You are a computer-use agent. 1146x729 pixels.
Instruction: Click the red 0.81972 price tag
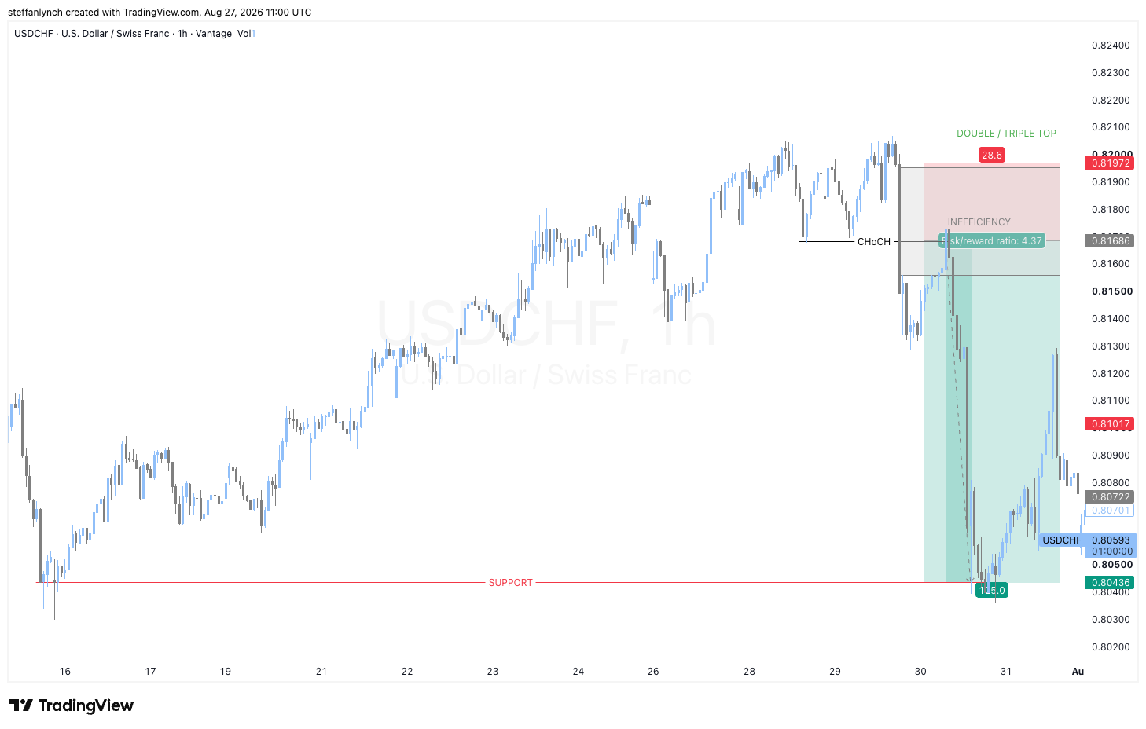1110,163
